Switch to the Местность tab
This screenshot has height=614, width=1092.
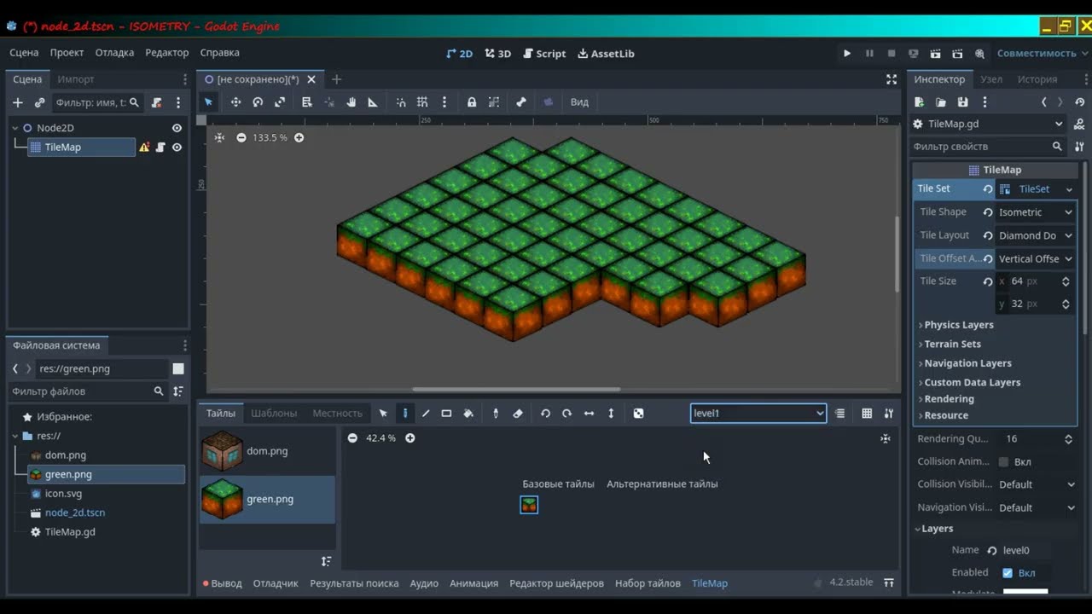[337, 413]
